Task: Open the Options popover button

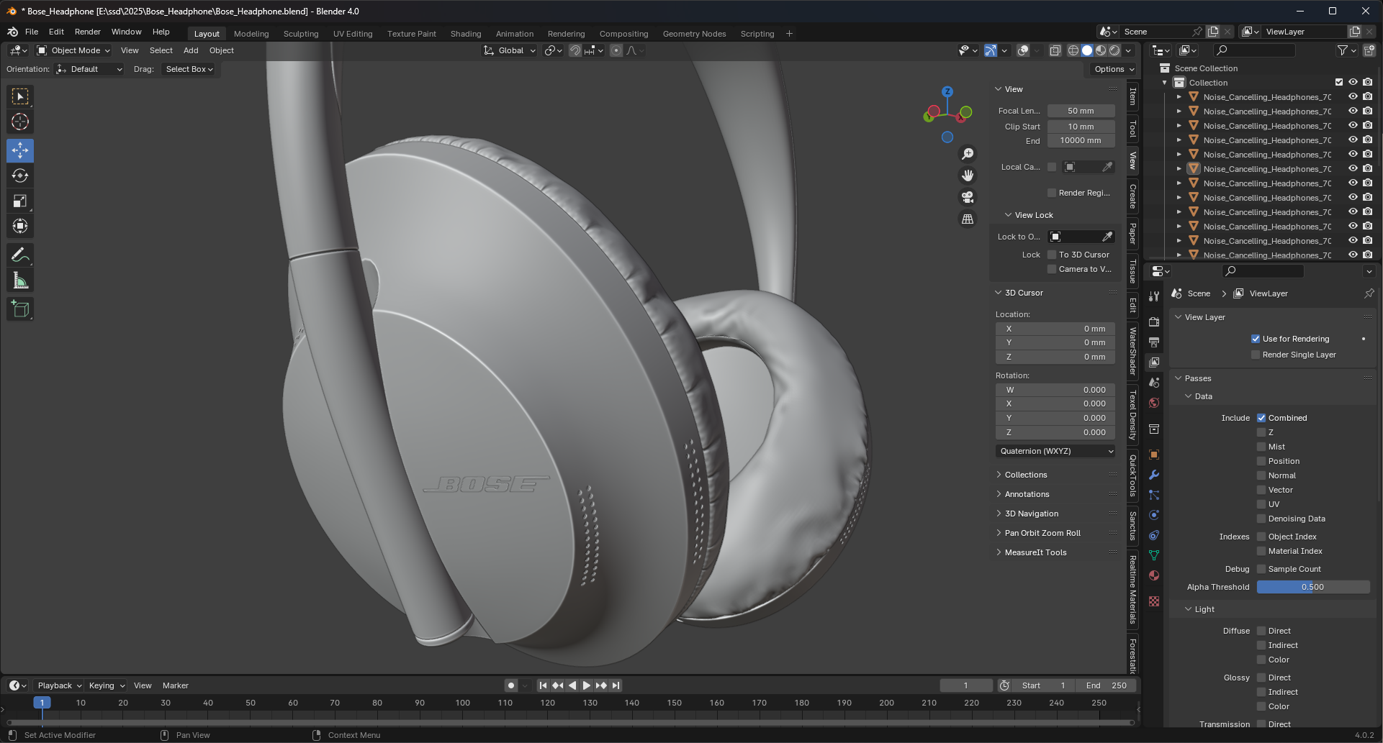Action: click(1114, 69)
